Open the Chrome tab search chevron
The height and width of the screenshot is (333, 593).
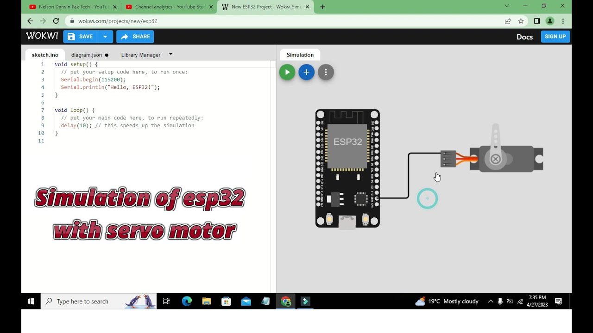coord(507,6)
